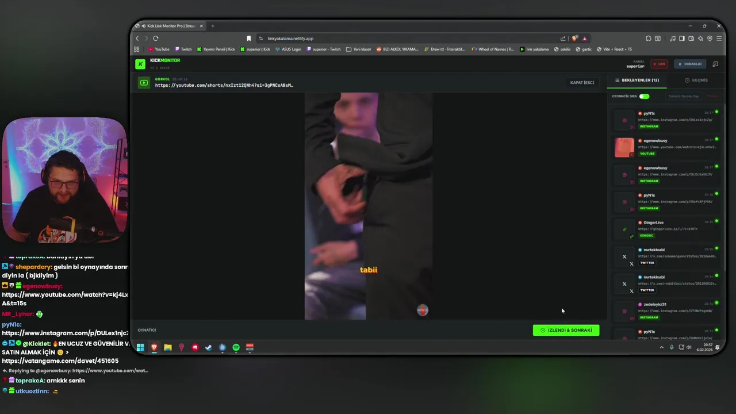Click the Leo AI sparkle icon
Image resolution: width=736 pixels, height=414 pixels.
(700, 39)
